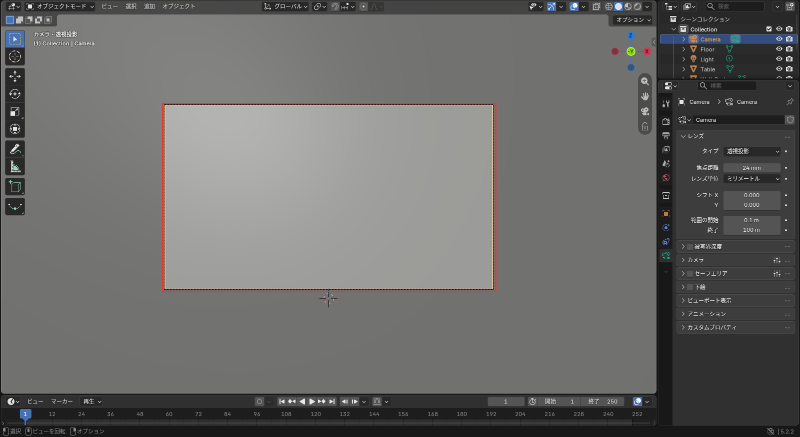
Task: Click the pan hand viewport icon
Action: 645,96
